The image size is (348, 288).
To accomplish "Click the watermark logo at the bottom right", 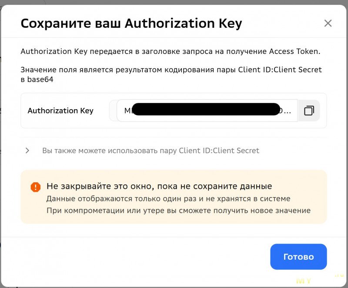I will click(309, 280).
